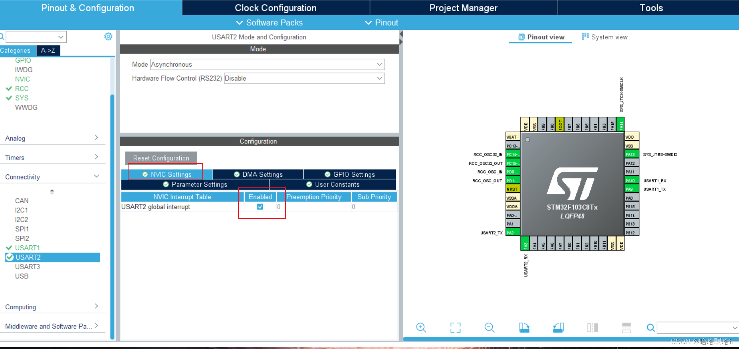This screenshot has width=739, height=349.
Task: Open the DMA Settings tab
Action: (x=258, y=174)
